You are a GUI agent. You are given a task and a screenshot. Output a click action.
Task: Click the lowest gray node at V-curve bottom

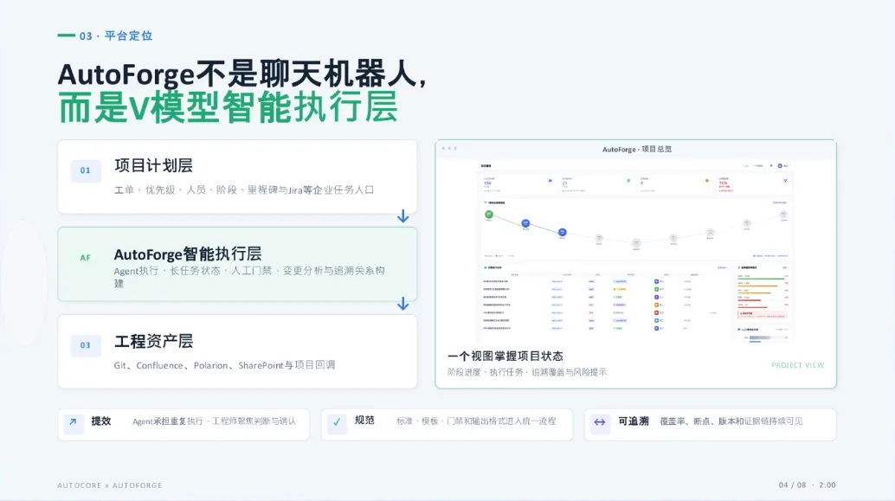[636, 243]
